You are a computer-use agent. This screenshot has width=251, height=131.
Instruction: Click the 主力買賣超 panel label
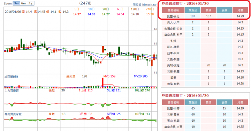[12, 91]
